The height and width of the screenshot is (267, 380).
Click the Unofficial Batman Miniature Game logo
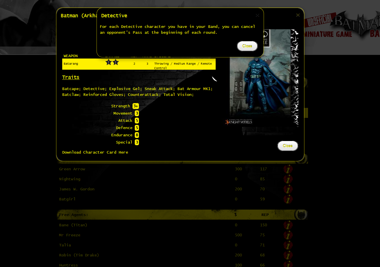[342, 26]
